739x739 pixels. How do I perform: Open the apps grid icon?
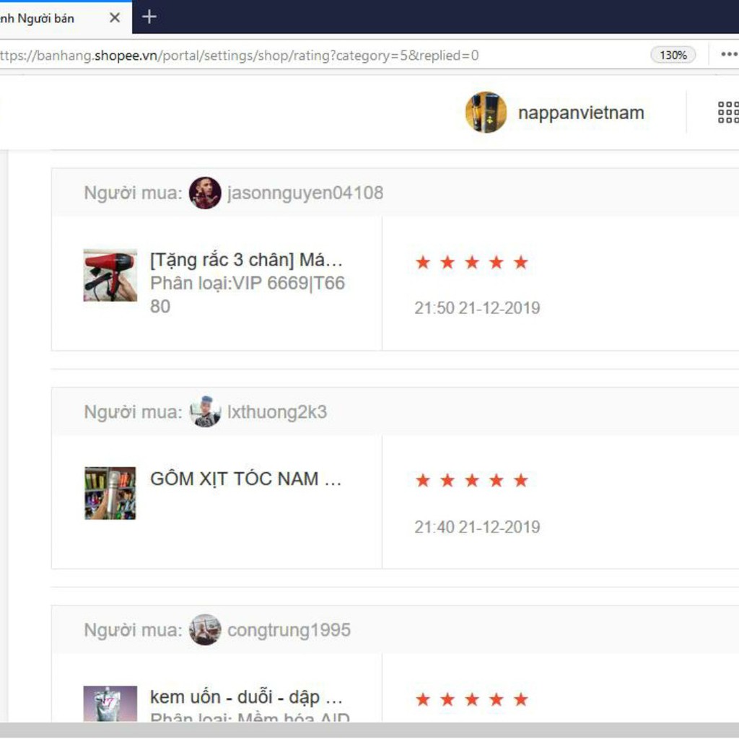pos(727,113)
